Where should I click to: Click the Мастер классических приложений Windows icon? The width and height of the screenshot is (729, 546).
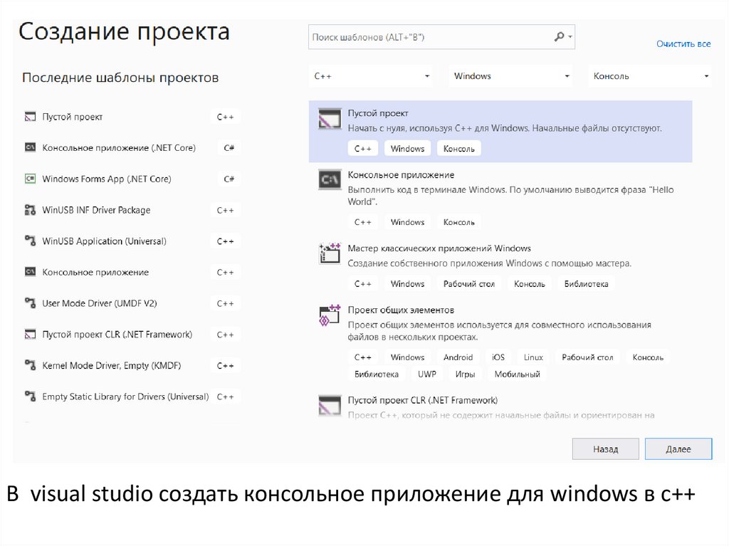click(x=328, y=253)
